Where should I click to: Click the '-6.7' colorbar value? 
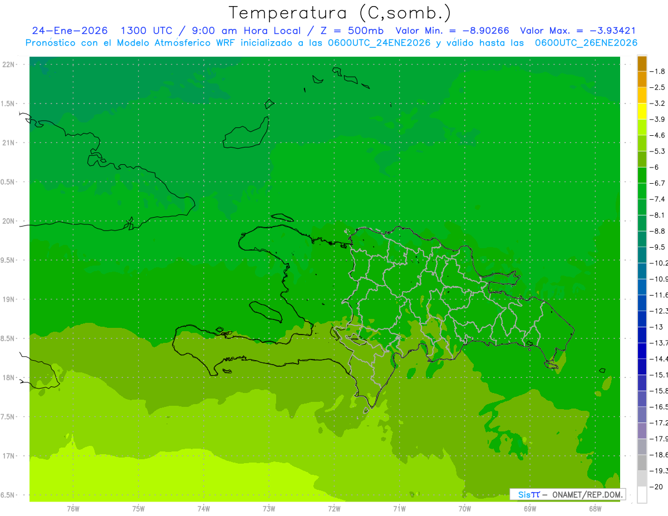(x=657, y=183)
